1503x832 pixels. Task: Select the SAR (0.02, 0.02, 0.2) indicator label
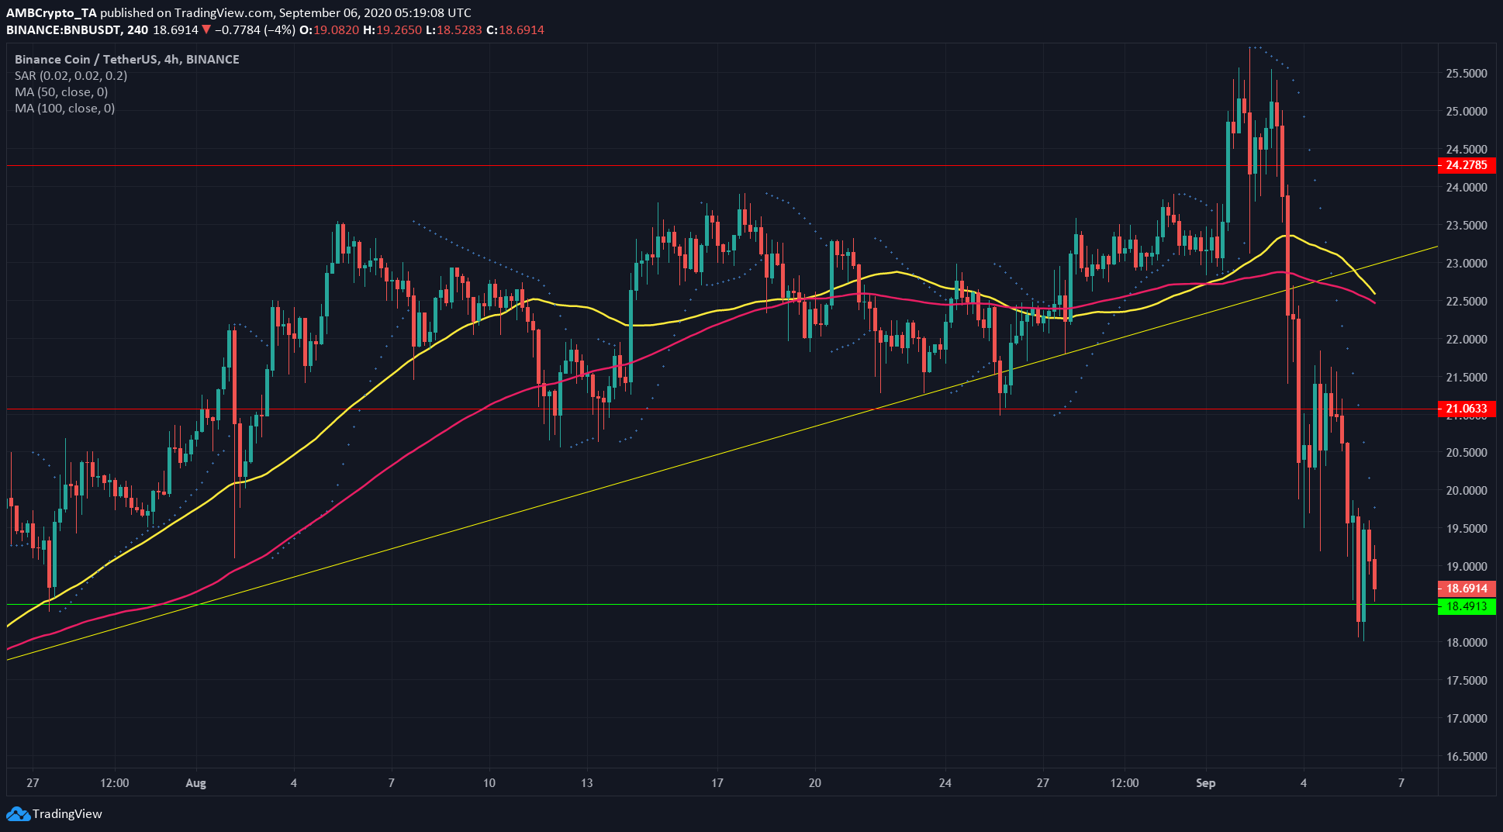pos(71,75)
